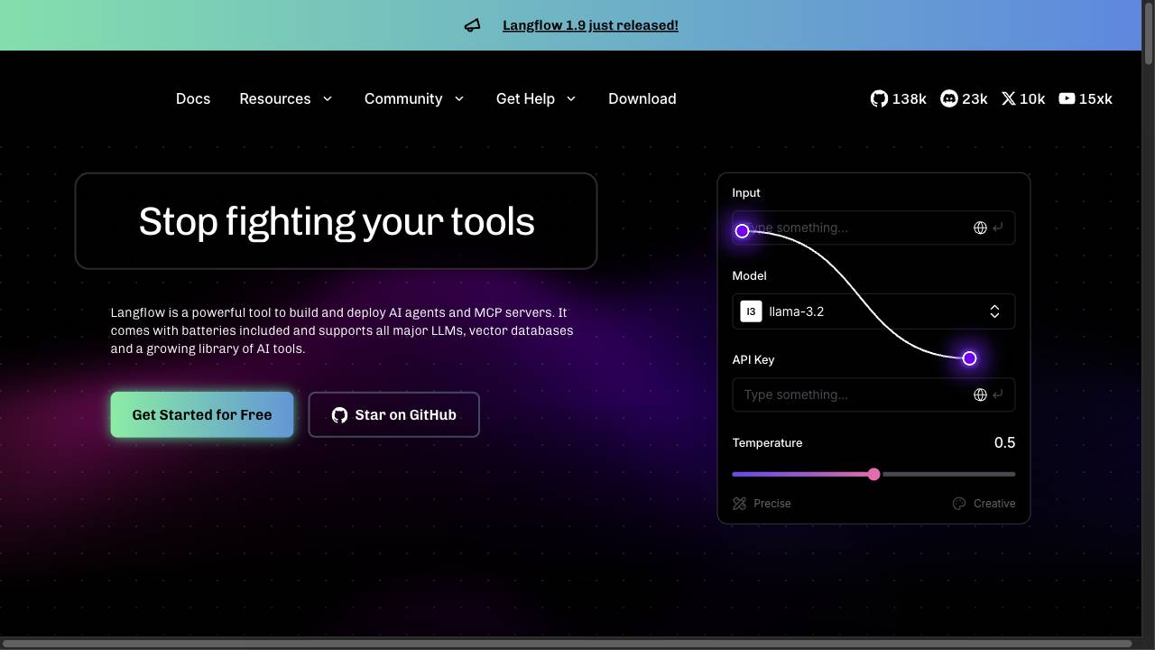Click the globe icon in the API Key field
The image size is (1155, 650).
tap(980, 395)
